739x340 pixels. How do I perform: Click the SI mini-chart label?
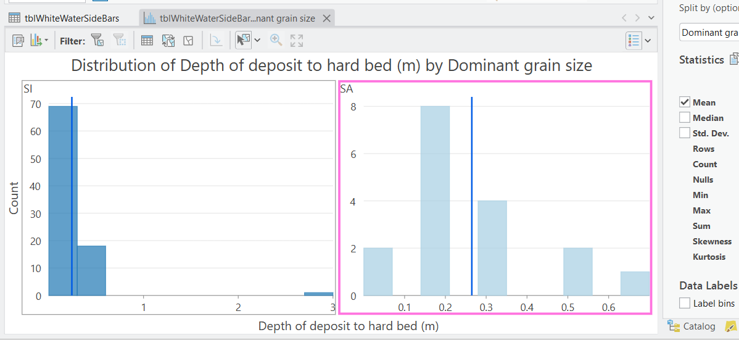click(27, 88)
